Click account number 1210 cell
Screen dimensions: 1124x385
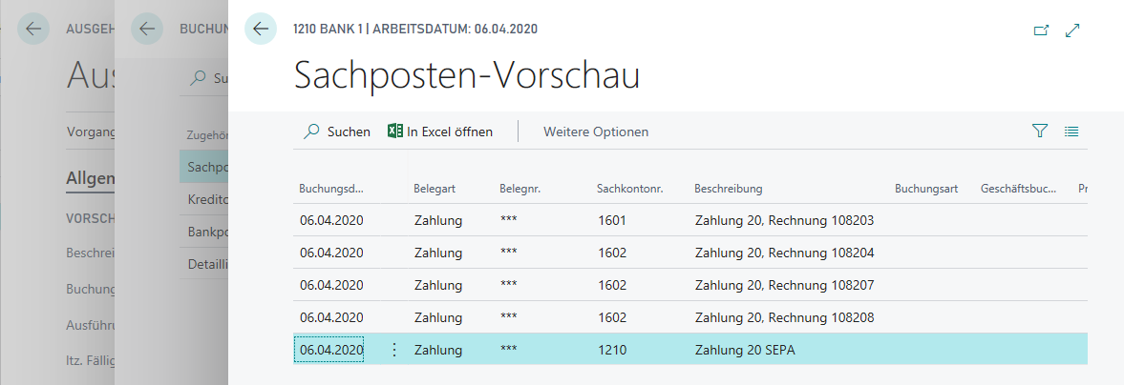tap(612, 350)
